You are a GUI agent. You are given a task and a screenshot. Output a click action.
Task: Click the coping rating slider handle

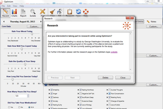tap(22, 49)
